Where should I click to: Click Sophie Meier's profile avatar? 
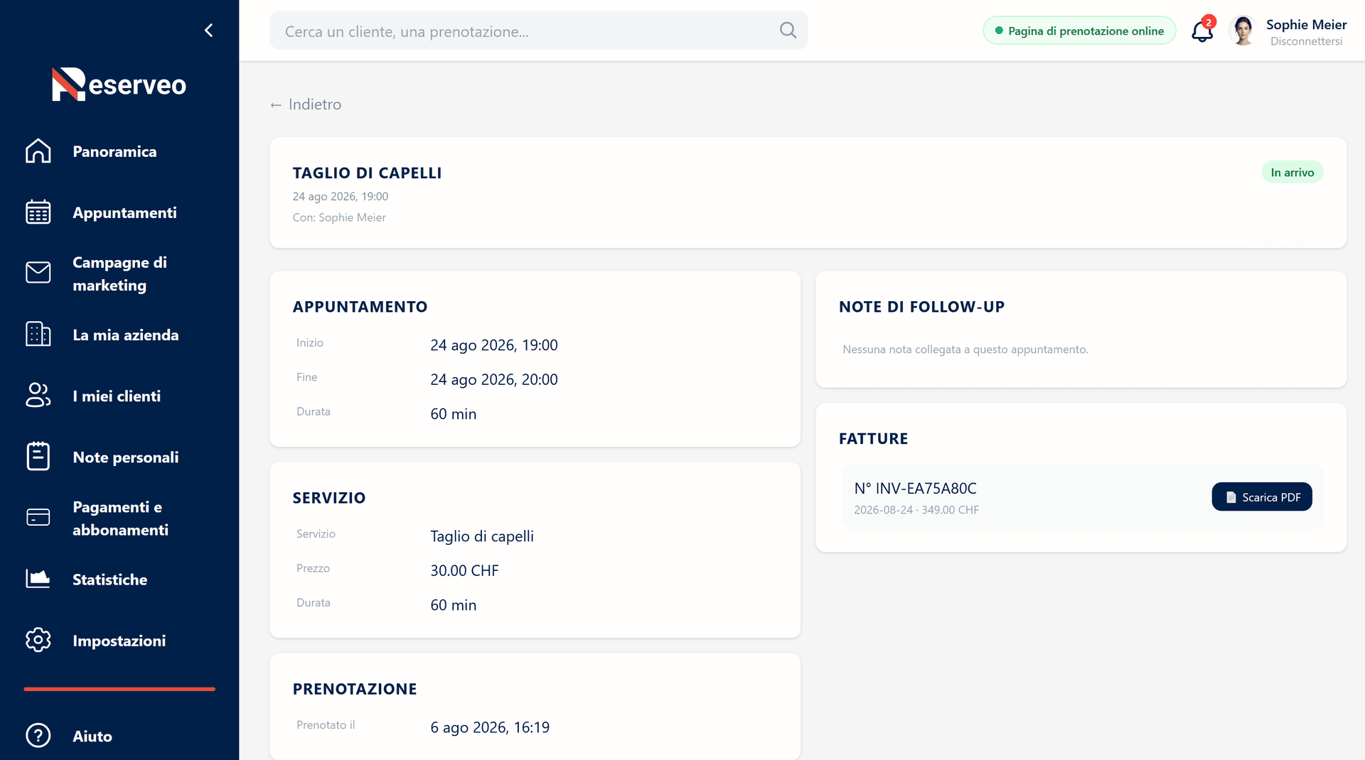point(1243,31)
